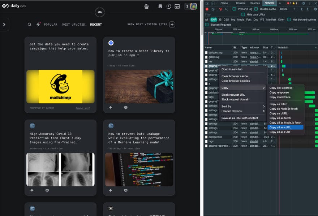Screen dimensions: 318x216
Task: Switch to the Console tab in DevTools
Action: tap(241, 3)
